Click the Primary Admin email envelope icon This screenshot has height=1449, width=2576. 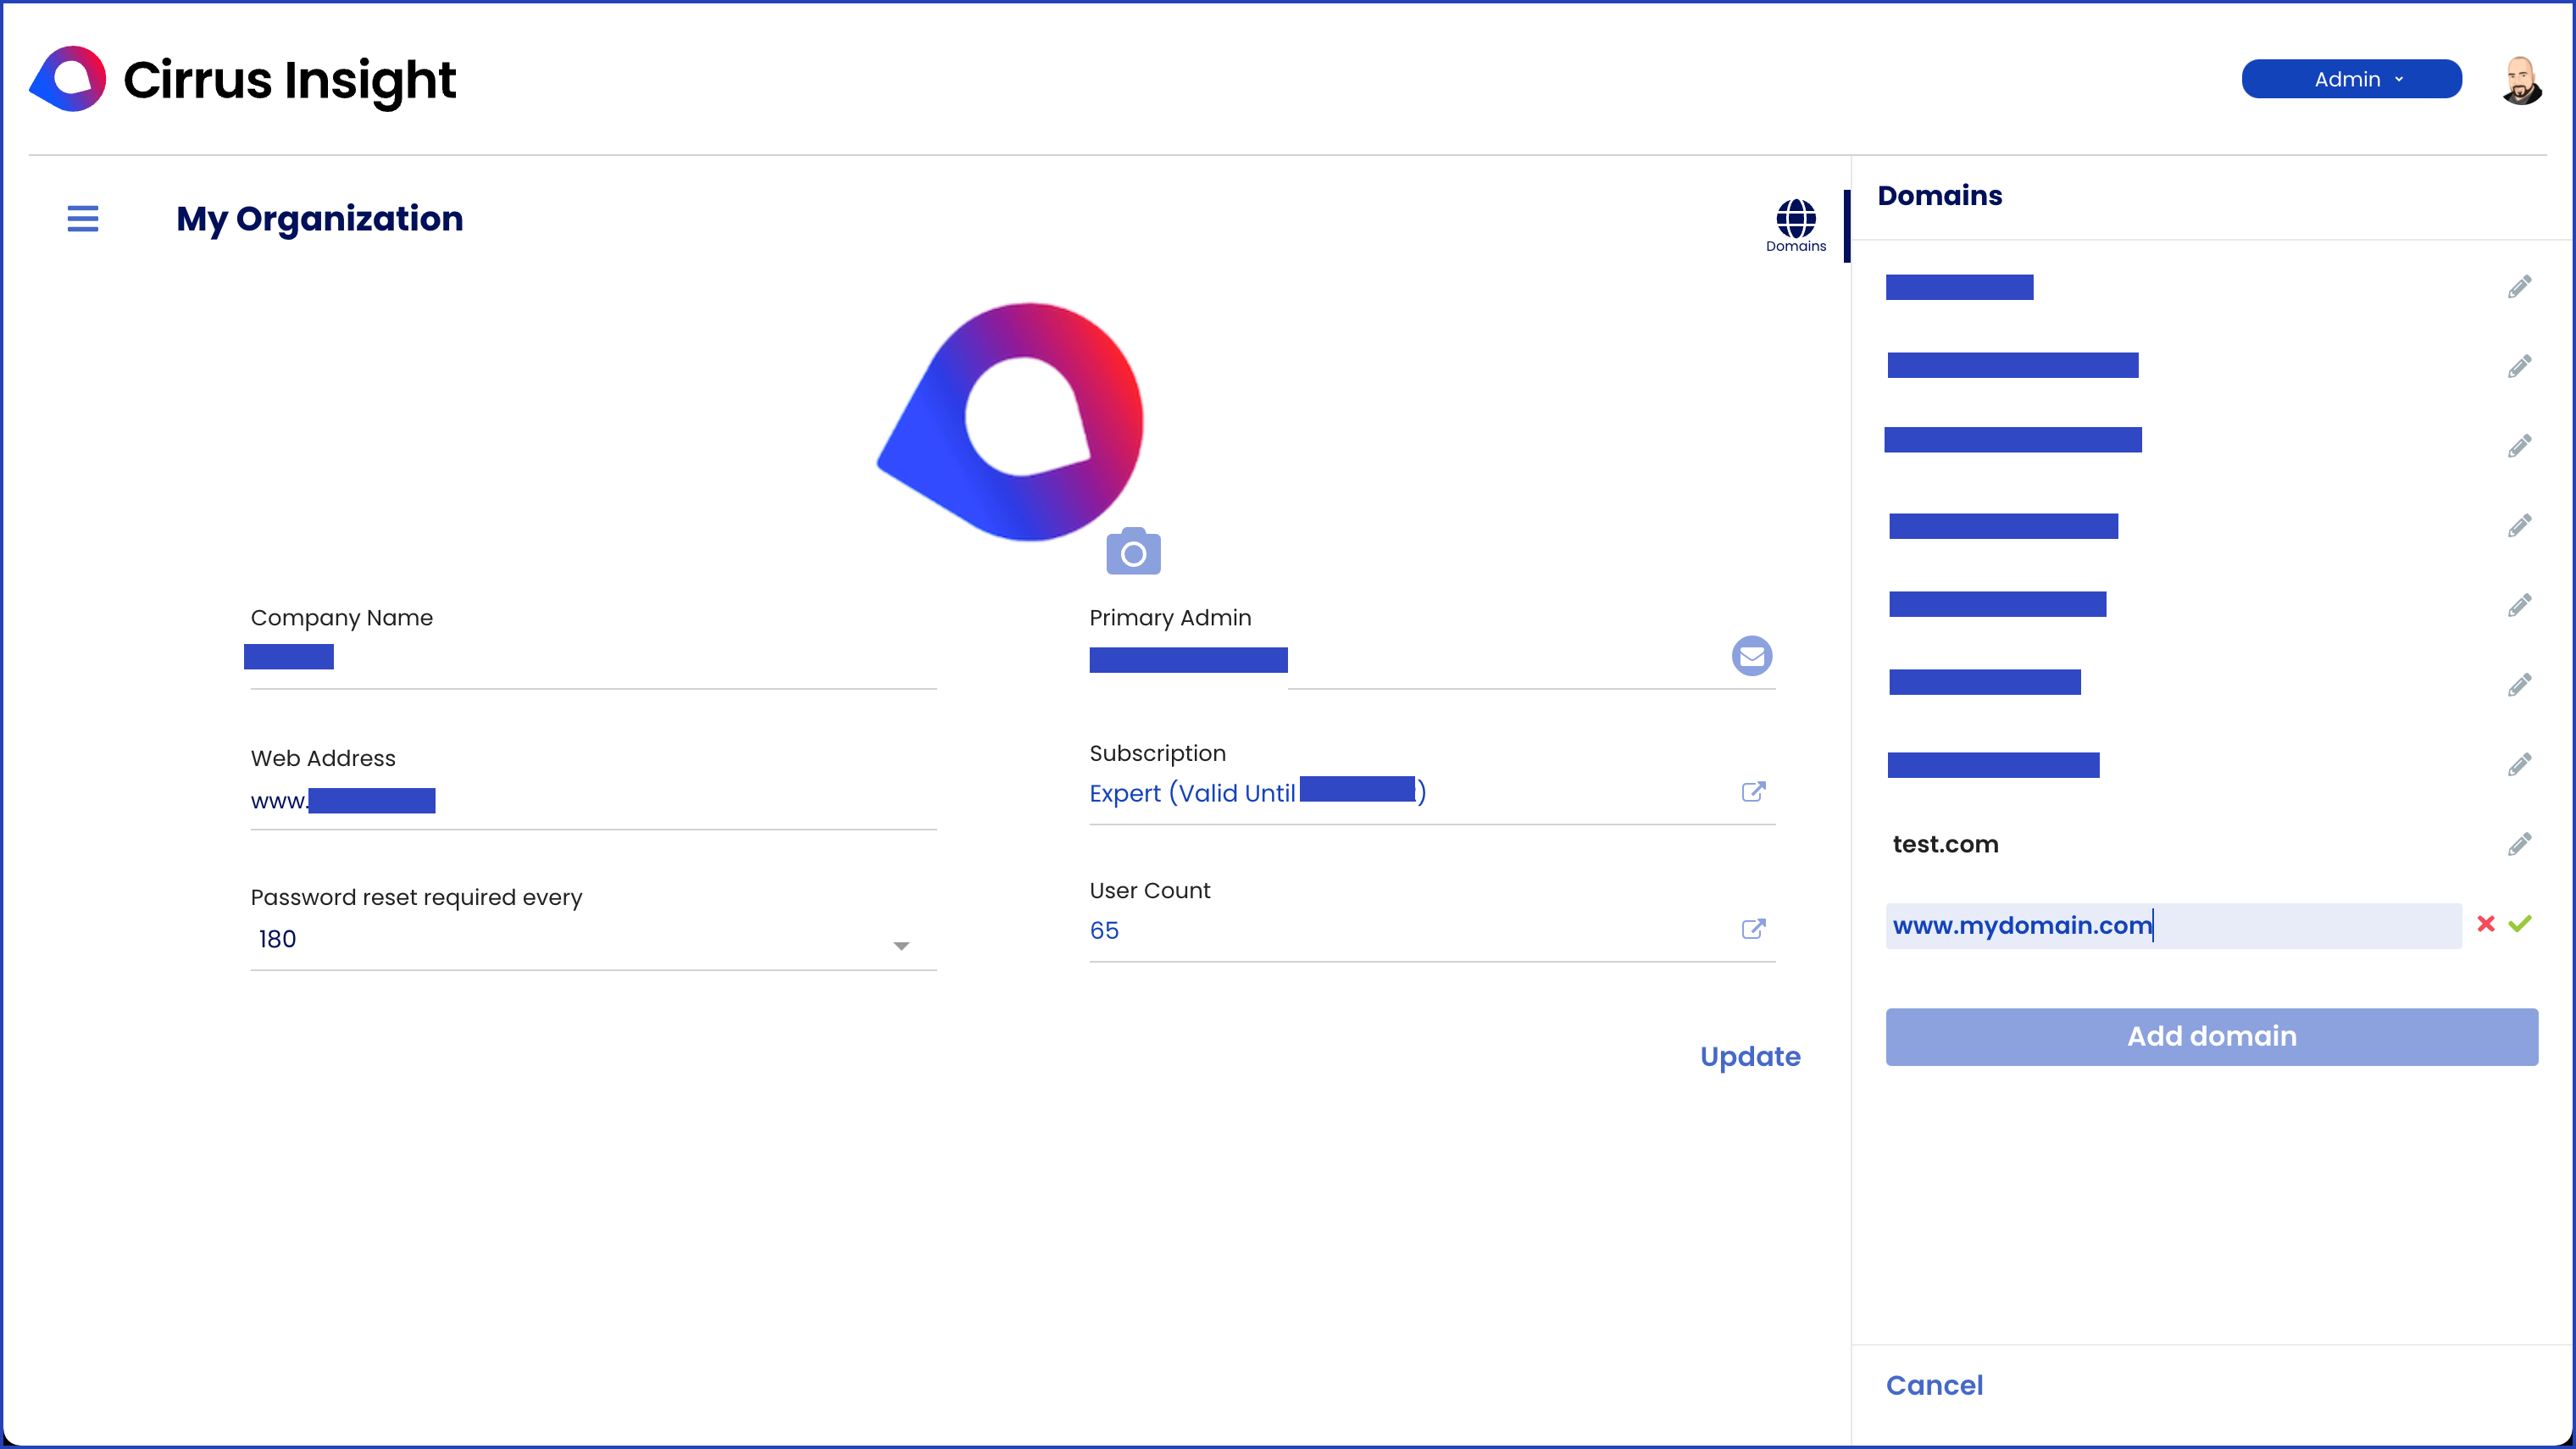pyautogui.click(x=1752, y=656)
